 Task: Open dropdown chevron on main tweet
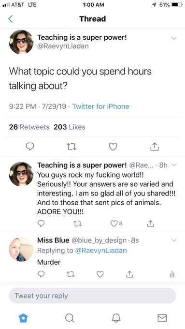[174, 38]
